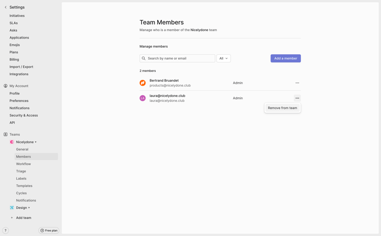Open more options for Bertrand Bruandet

point(297,83)
